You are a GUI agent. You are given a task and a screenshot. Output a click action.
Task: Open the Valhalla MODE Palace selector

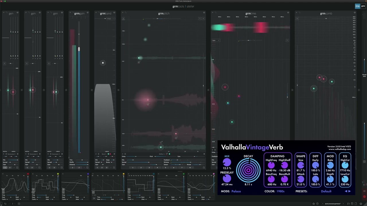click(236, 191)
